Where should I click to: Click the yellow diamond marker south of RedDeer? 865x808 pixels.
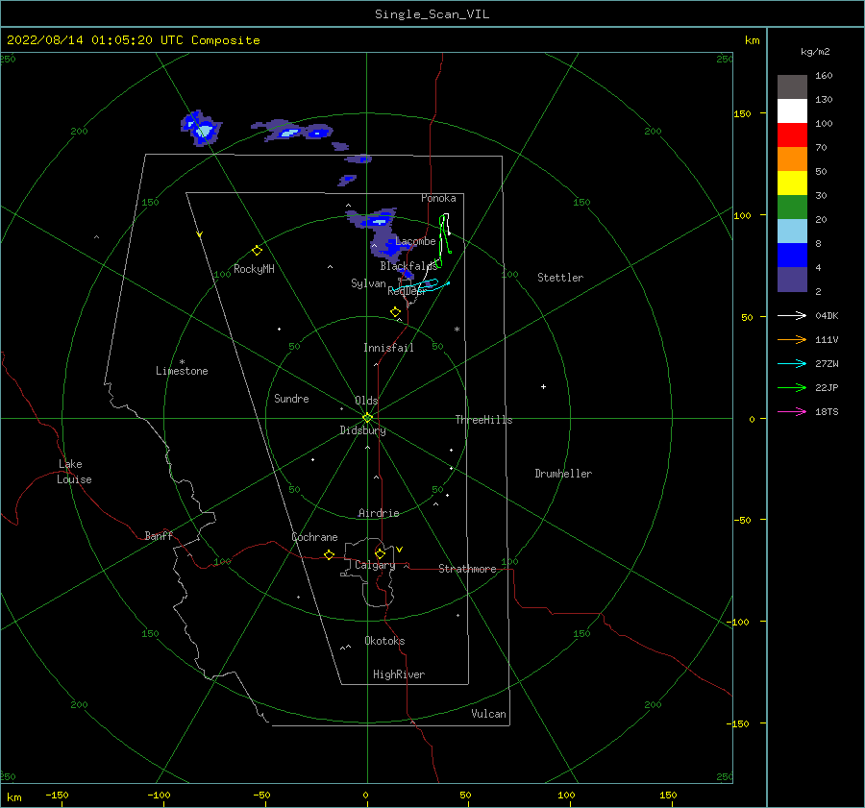395,312
